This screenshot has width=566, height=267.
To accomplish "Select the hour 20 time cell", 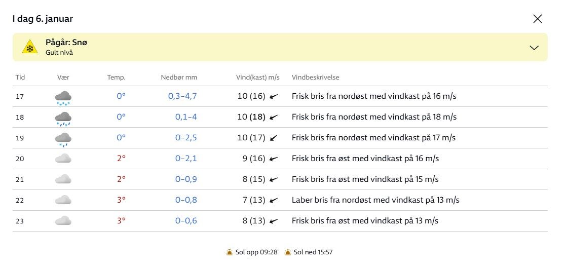I will (20, 159).
